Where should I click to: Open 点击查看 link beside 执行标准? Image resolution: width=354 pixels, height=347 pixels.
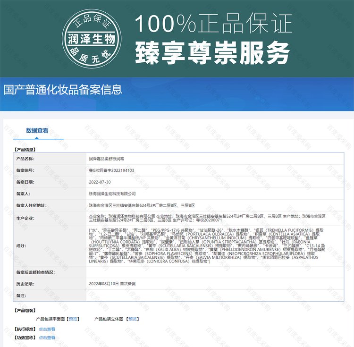(x=47, y=329)
